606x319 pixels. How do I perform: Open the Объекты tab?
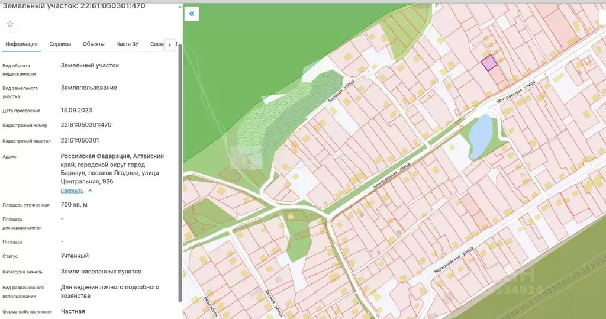point(94,44)
